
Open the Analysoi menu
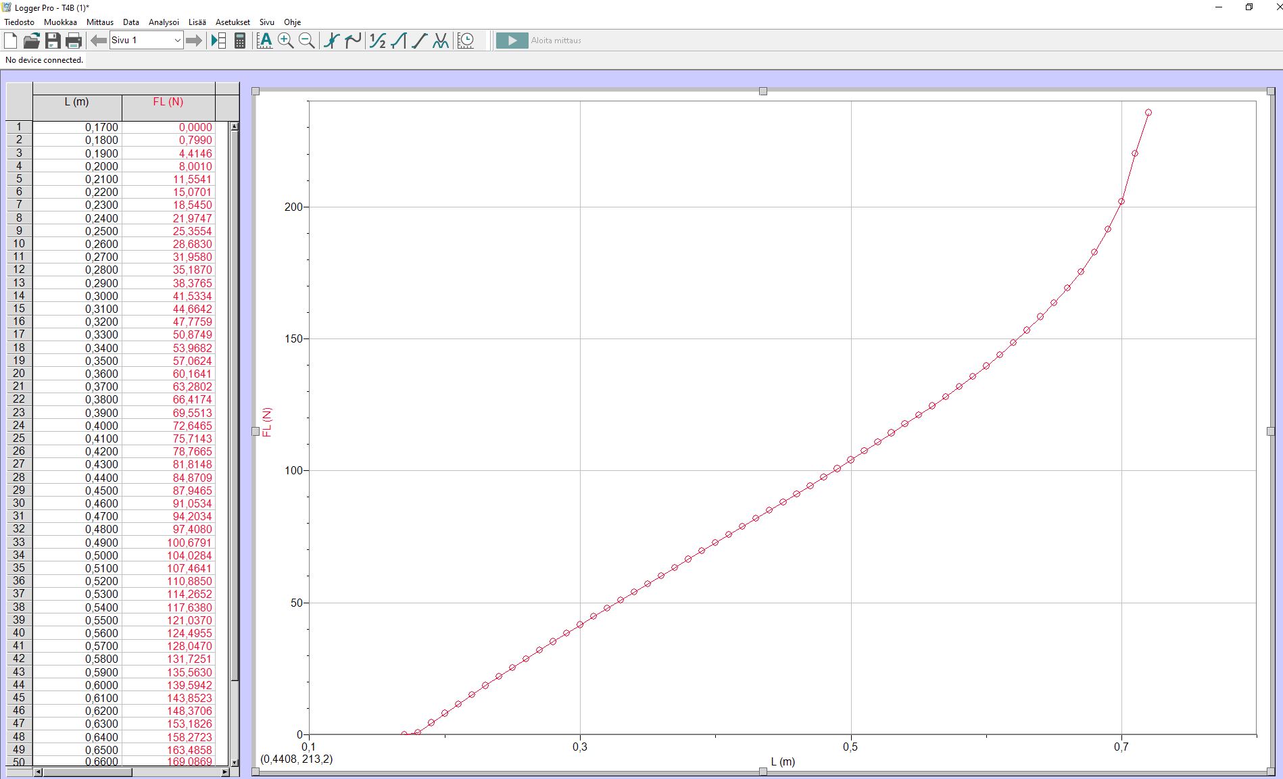tap(164, 22)
